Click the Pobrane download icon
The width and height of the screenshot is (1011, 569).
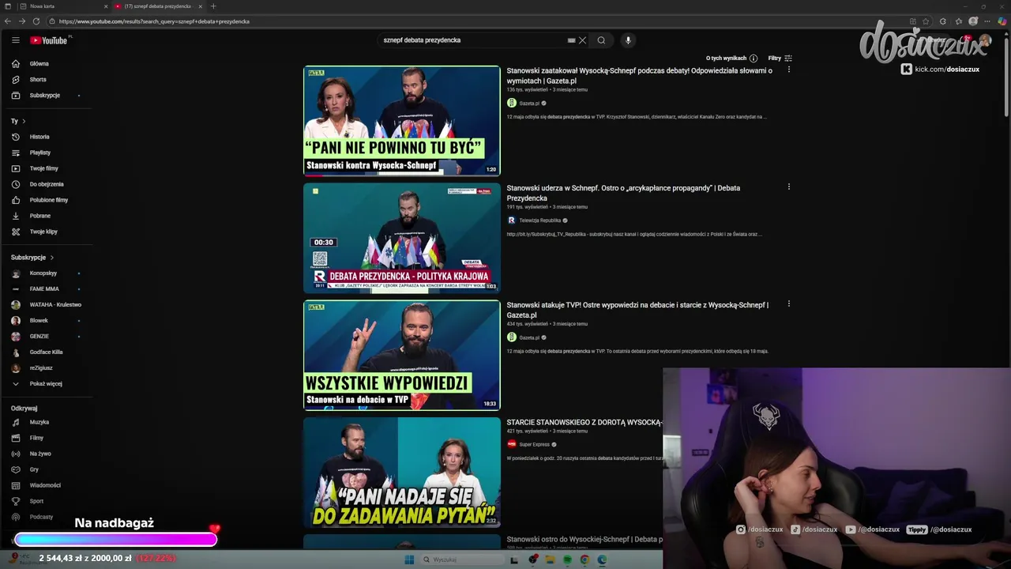tap(15, 216)
